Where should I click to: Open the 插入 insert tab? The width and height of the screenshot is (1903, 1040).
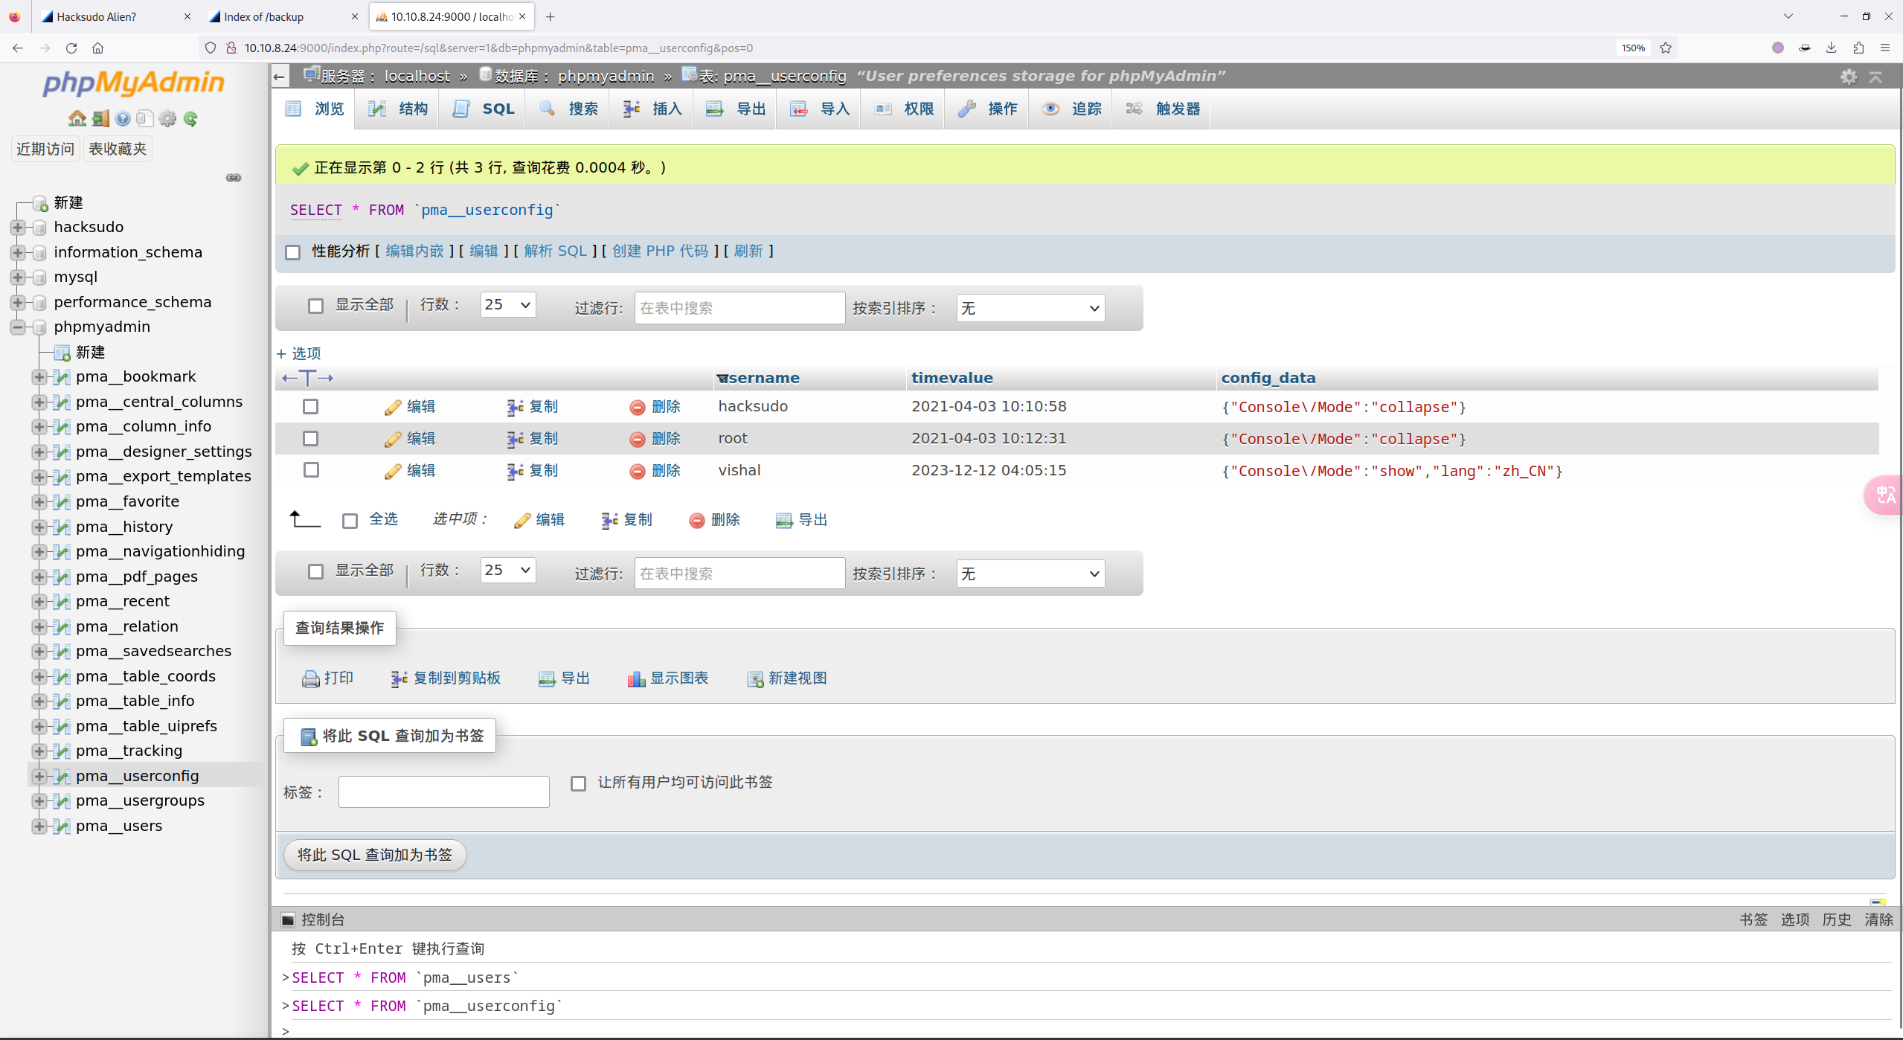pyautogui.click(x=652, y=109)
